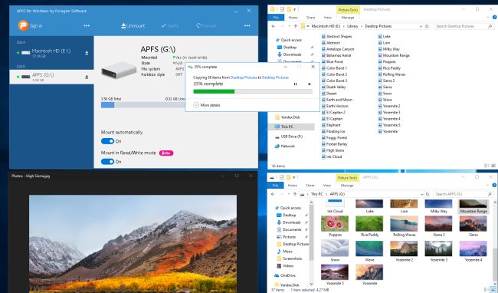
Task: Expand More details in copy dialog
Action: pyautogui.click(x=207, y=105)
